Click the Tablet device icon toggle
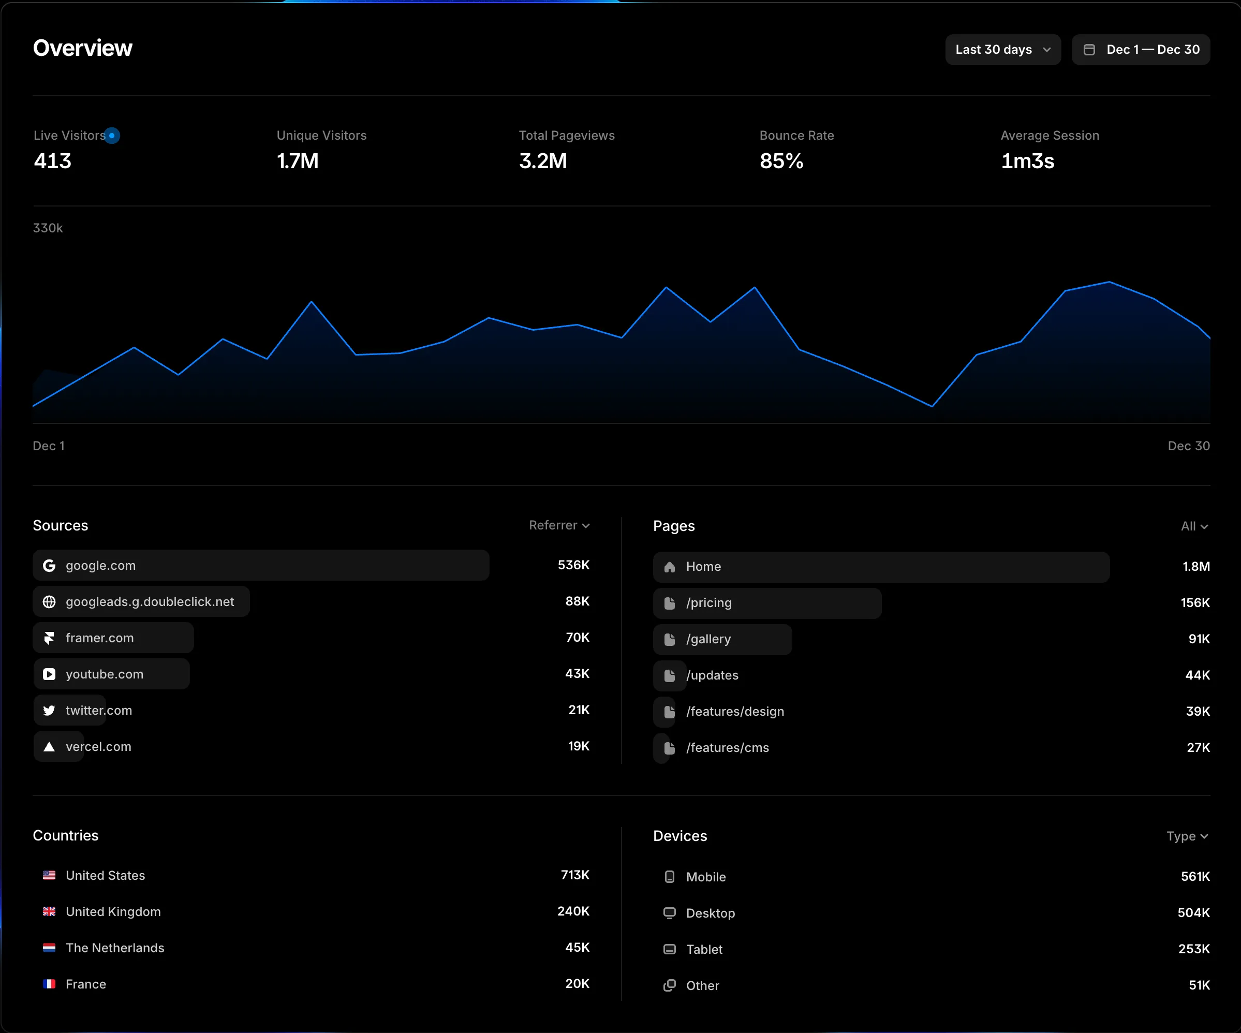The image size is (1241, 1033). (670, 949)
